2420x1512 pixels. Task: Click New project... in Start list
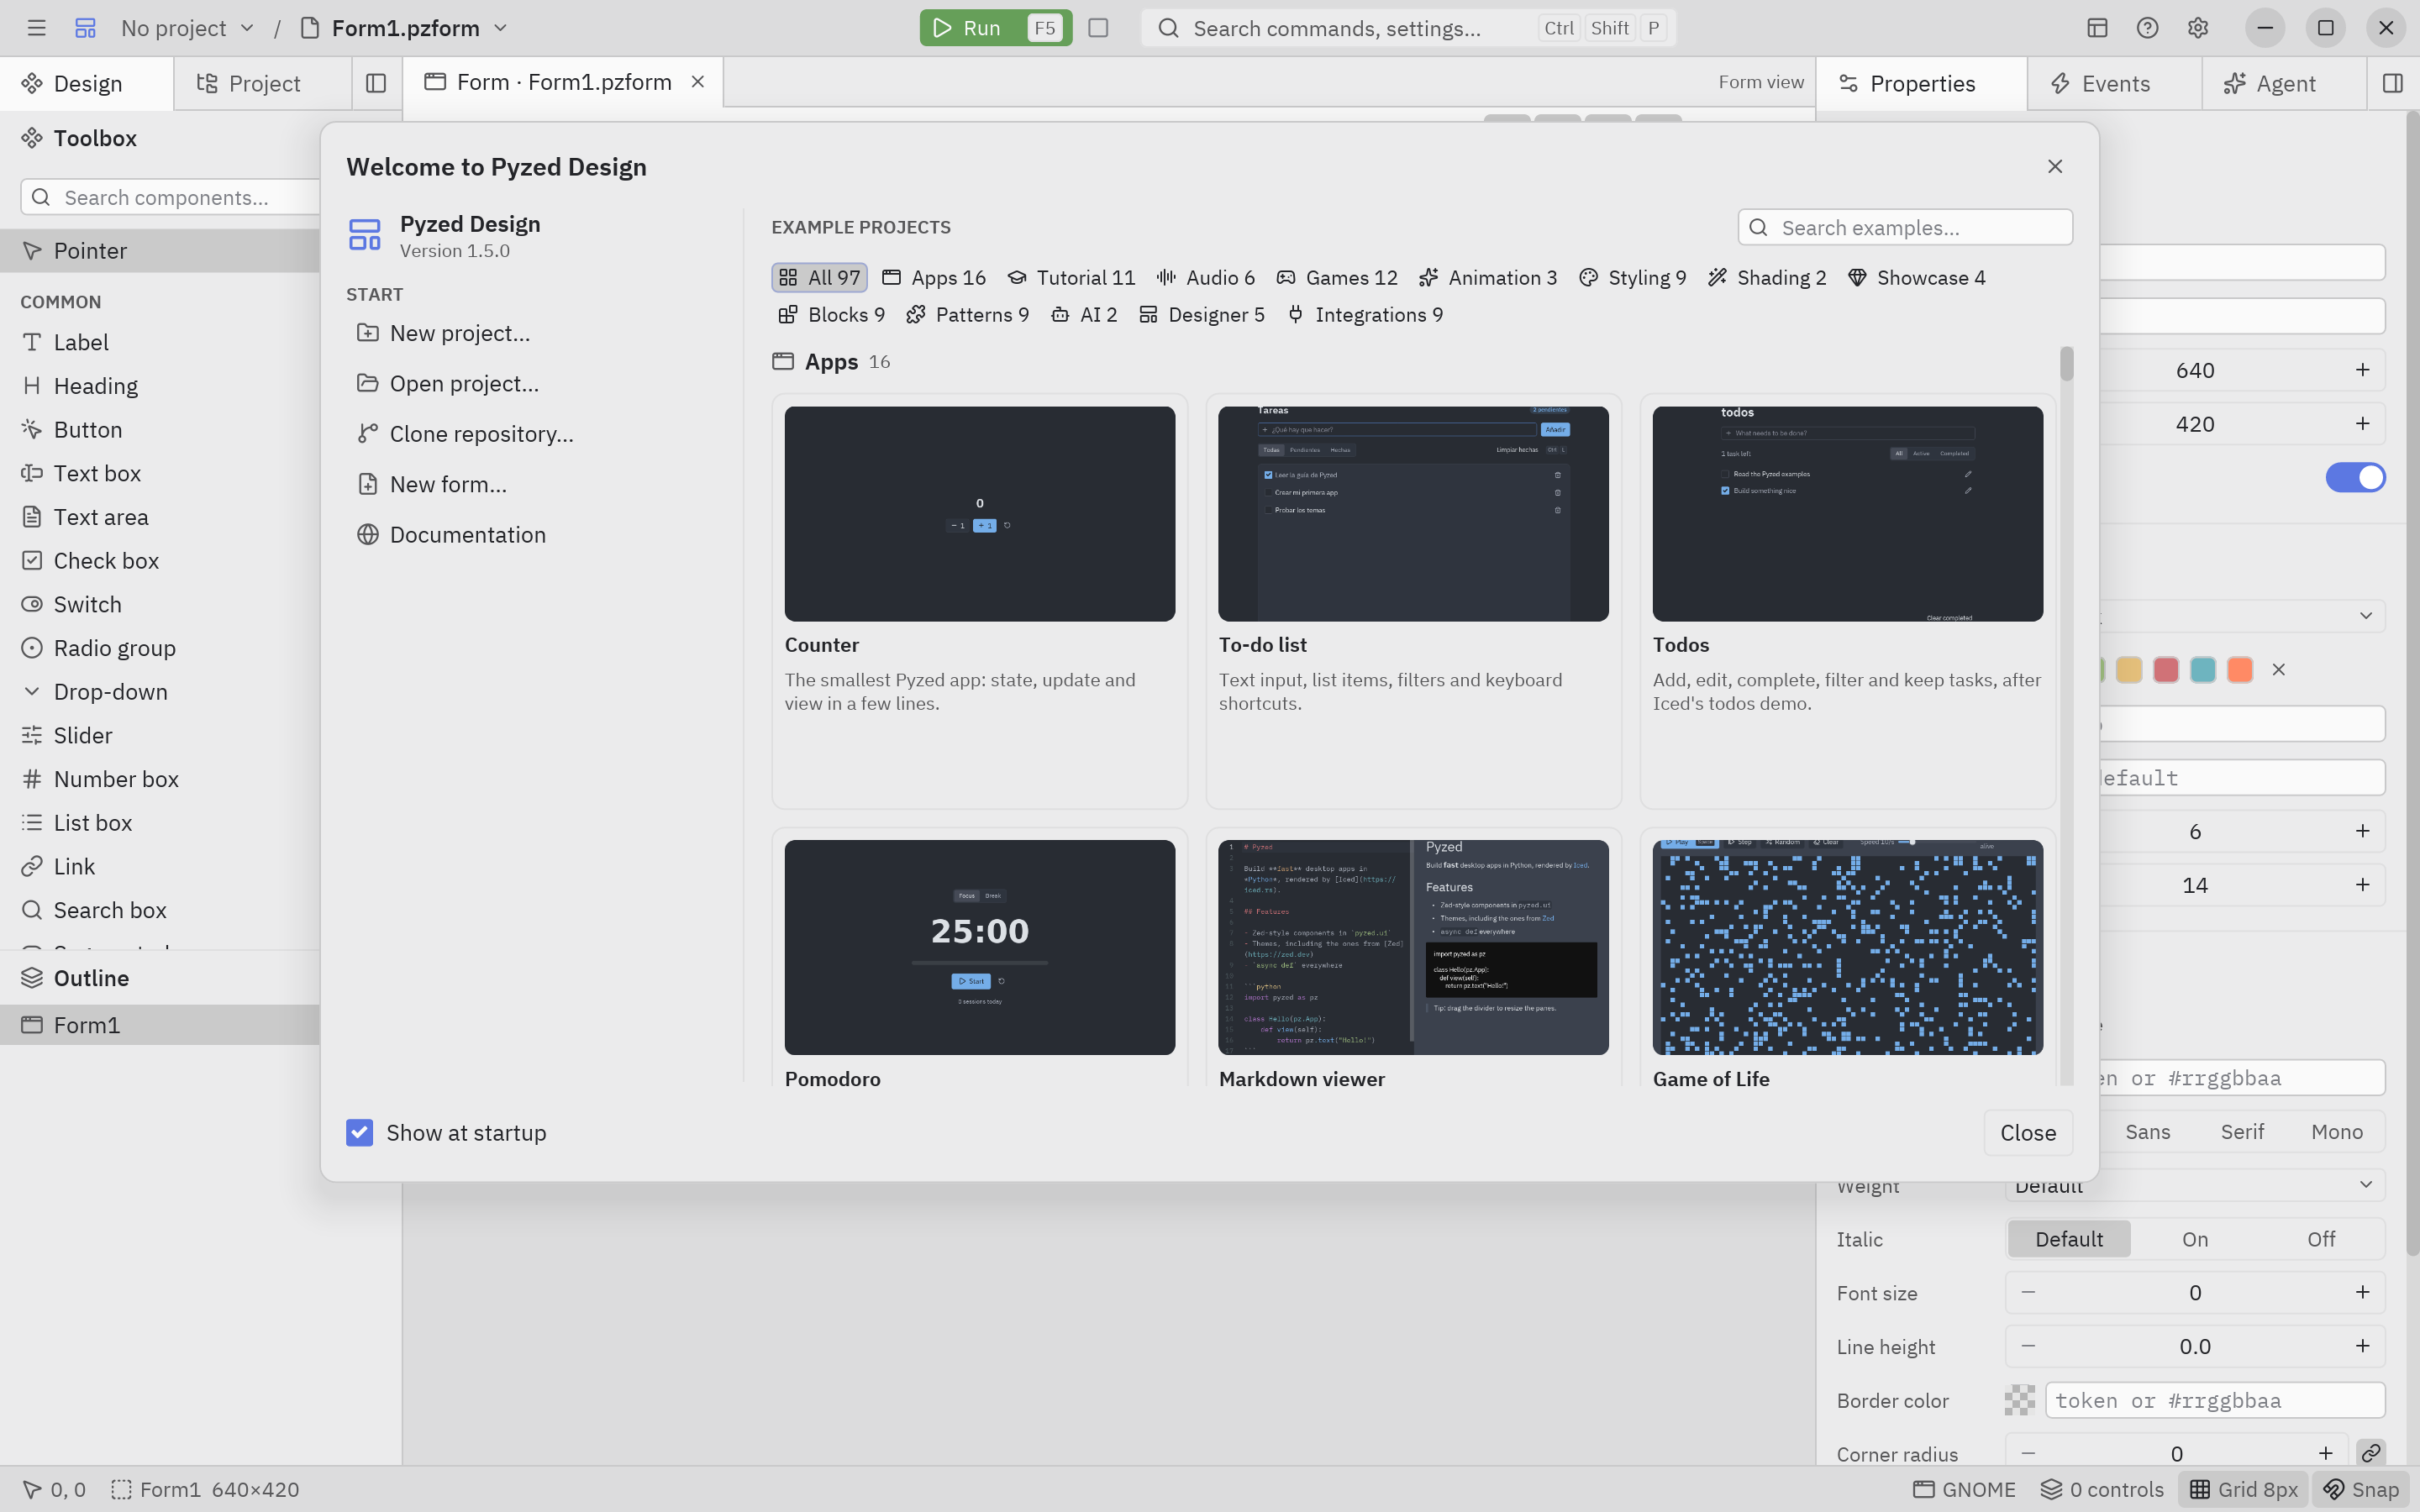pos(459,333)
